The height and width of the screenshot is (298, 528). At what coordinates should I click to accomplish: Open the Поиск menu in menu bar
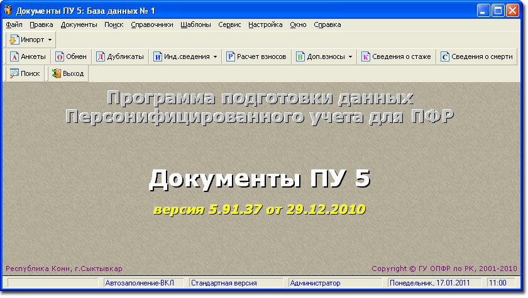(114, 24)
